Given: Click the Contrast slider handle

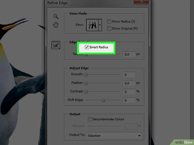Looking at the screenshot, I should [x=86, y=92].
